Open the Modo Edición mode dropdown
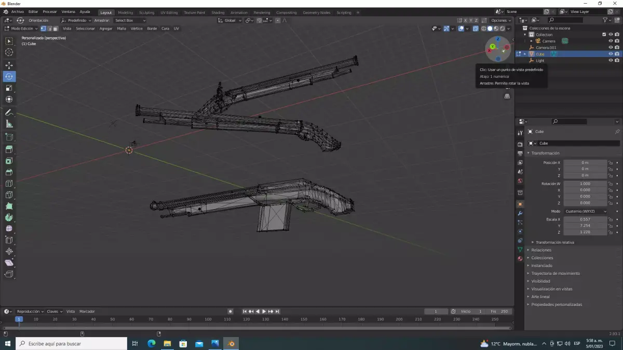The image size is (623, 350). (21, 29)
